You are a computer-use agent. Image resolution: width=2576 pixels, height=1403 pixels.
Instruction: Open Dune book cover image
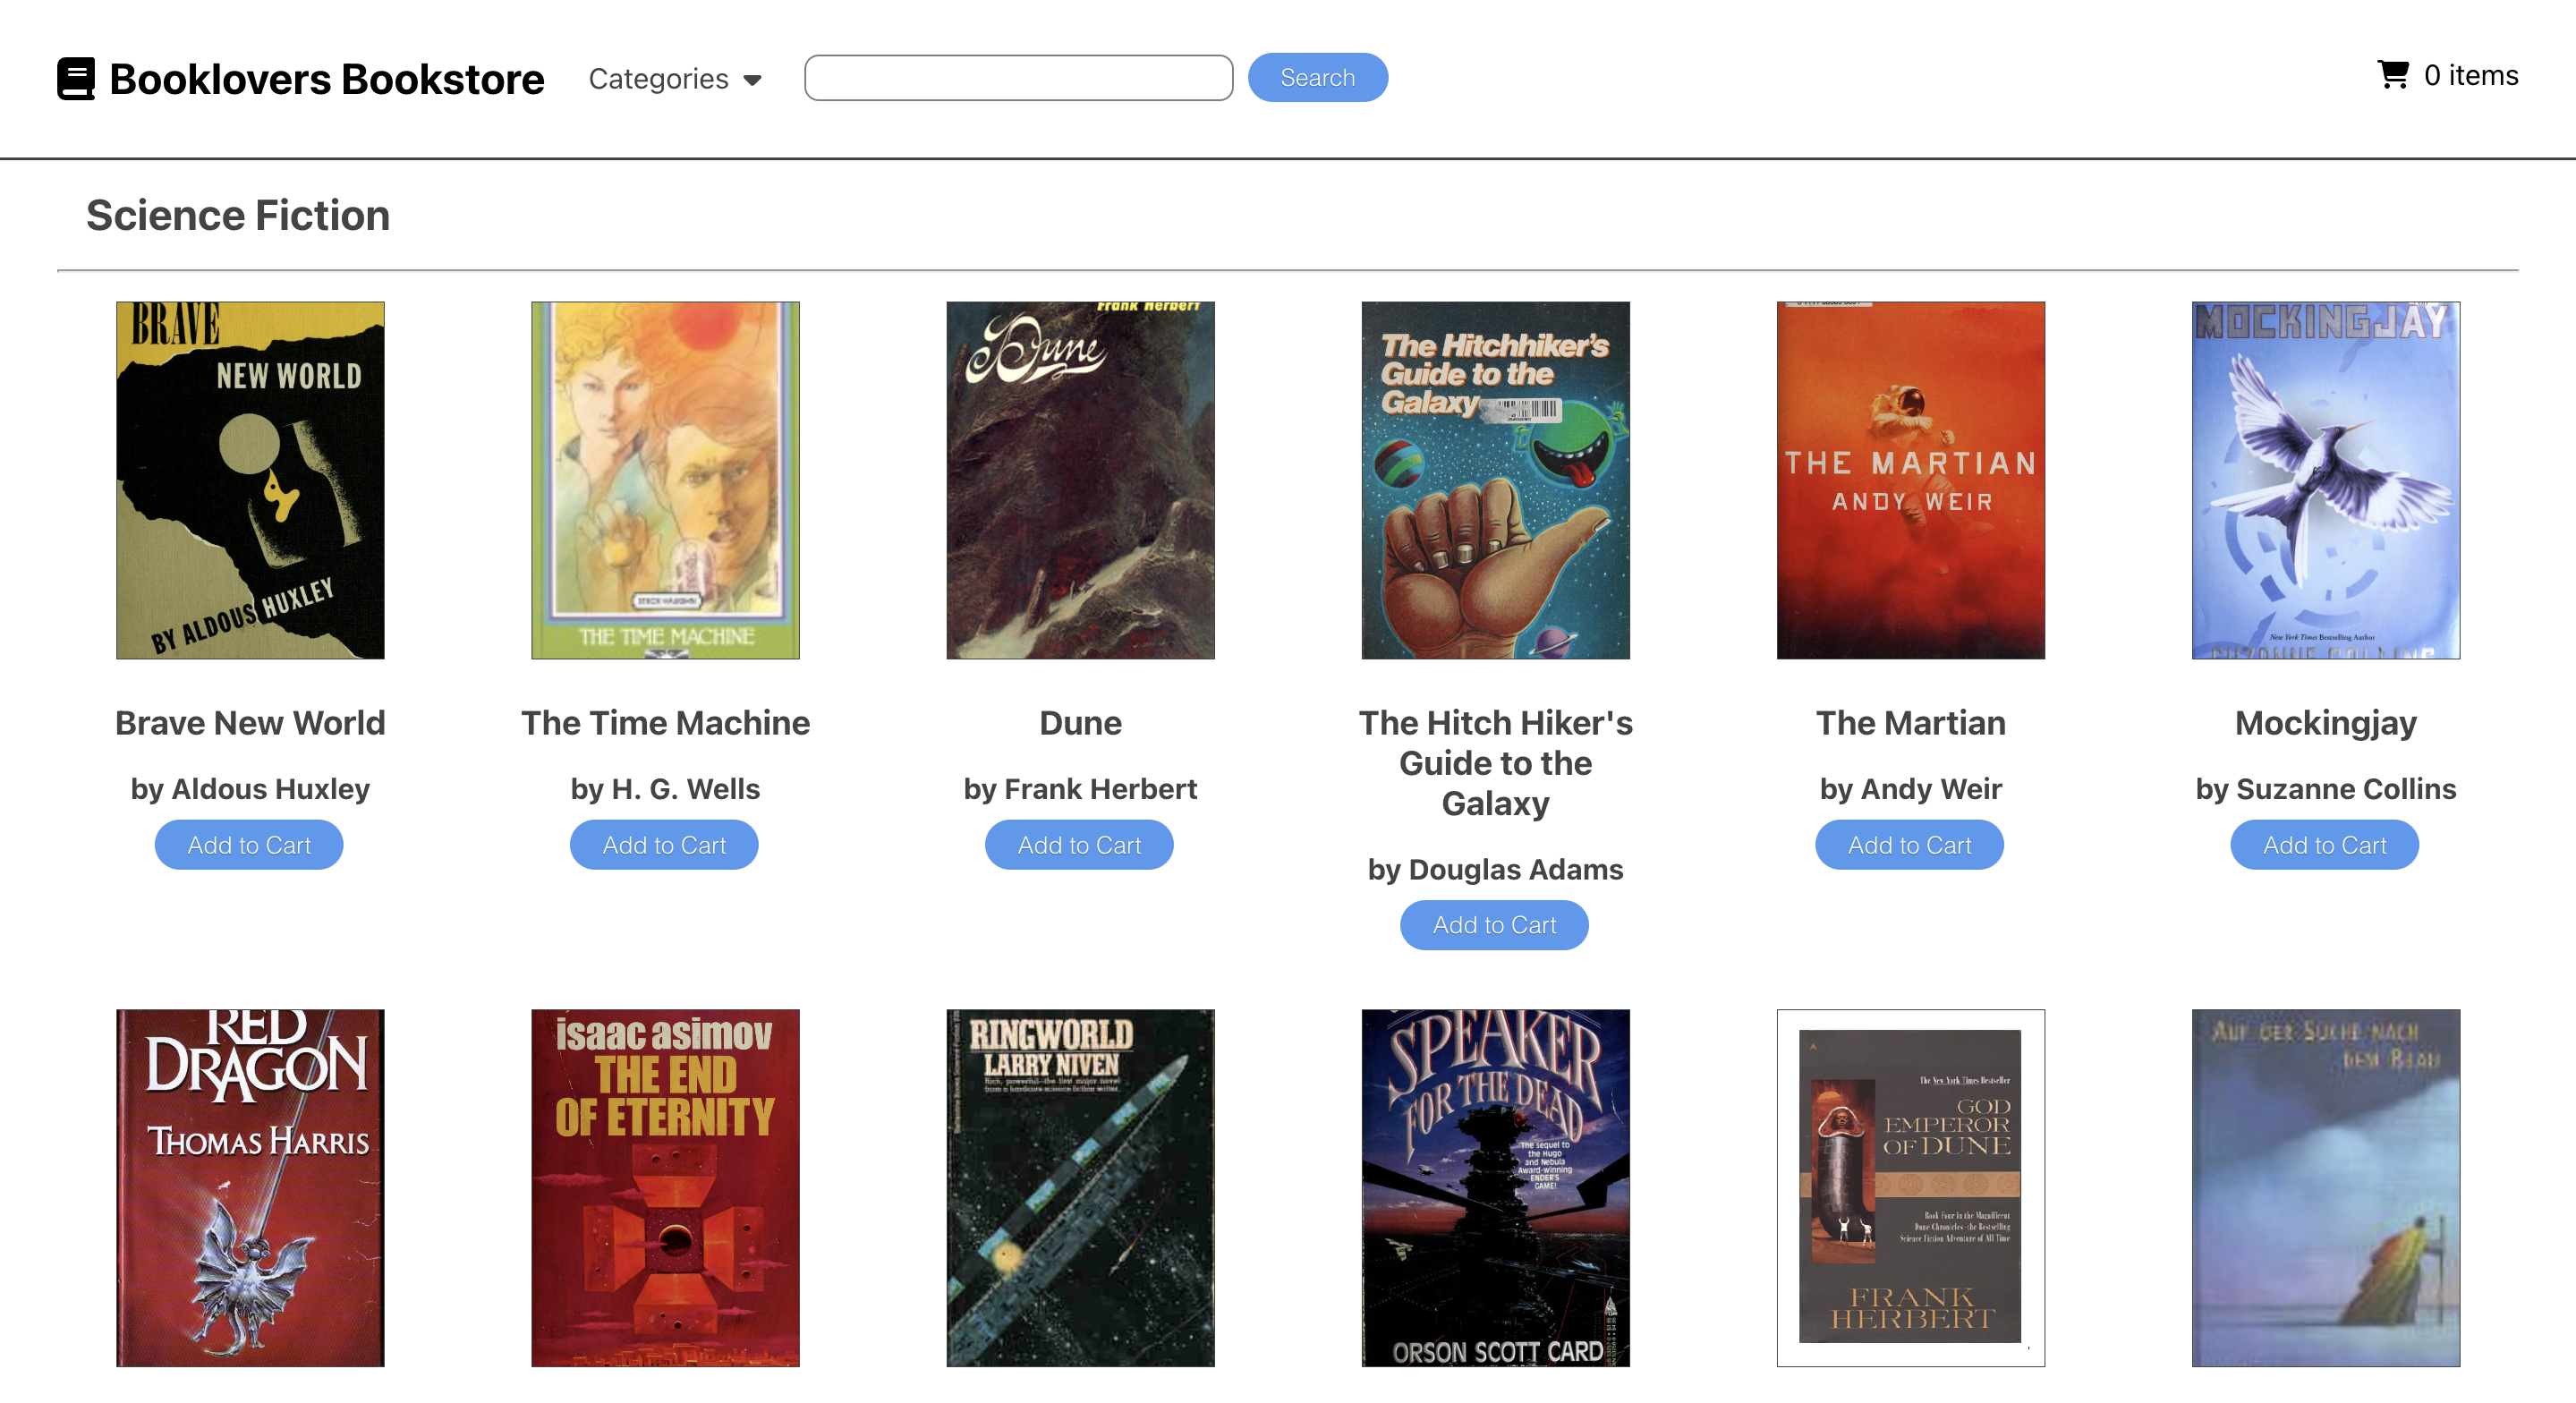click(x=1080, y=480)
